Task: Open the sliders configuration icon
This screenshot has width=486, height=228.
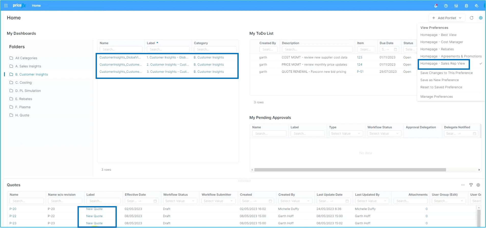Action: [456, 6]
